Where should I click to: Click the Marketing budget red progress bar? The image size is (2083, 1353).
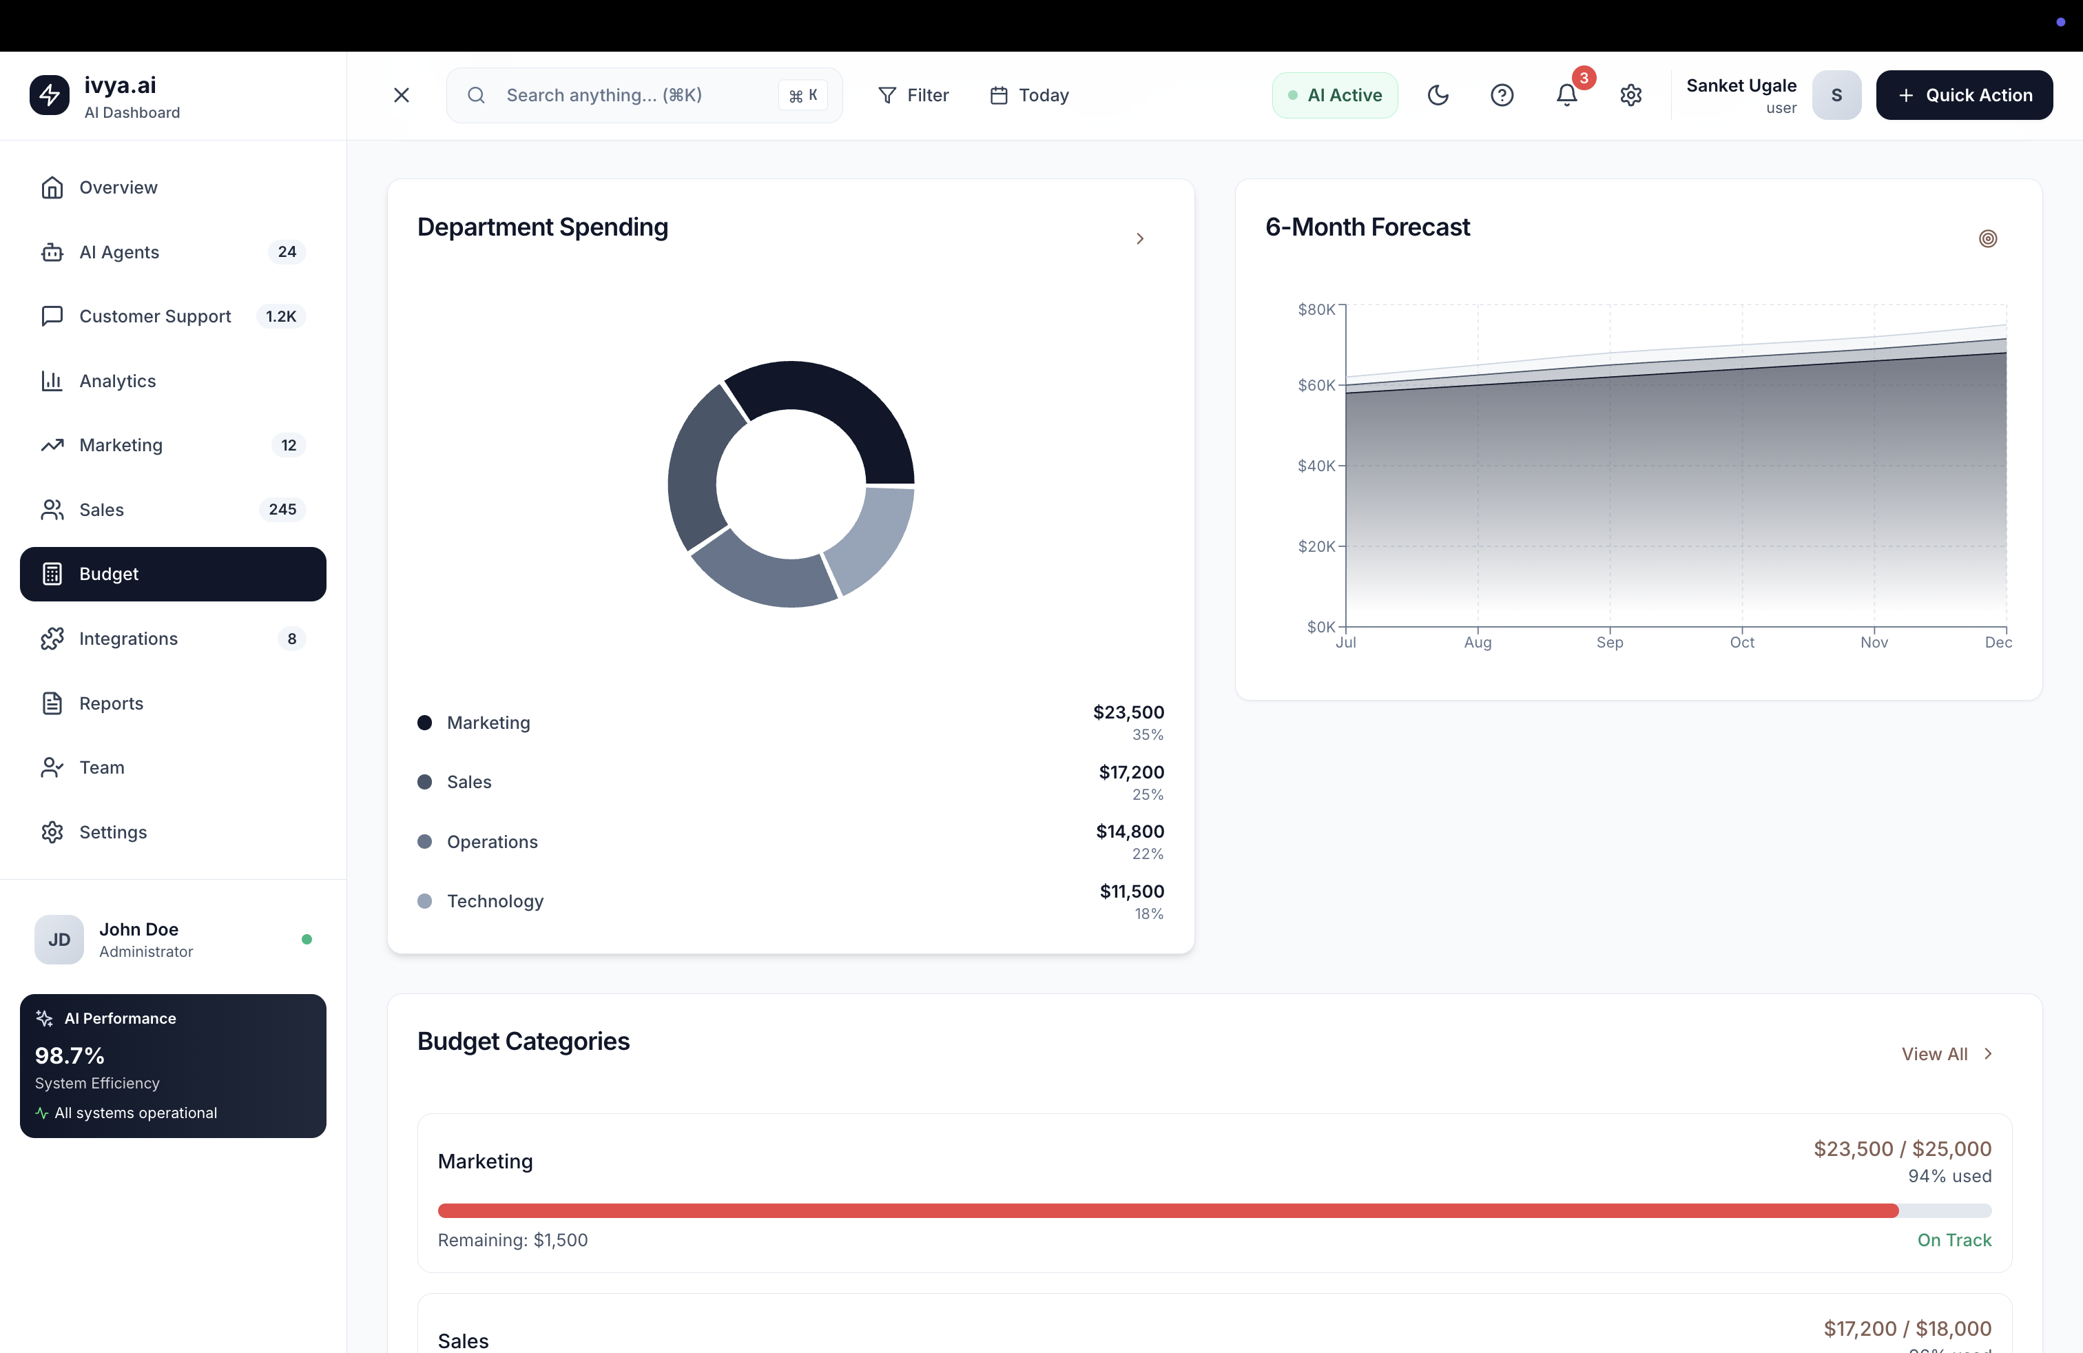(x=1168, y=1210)
